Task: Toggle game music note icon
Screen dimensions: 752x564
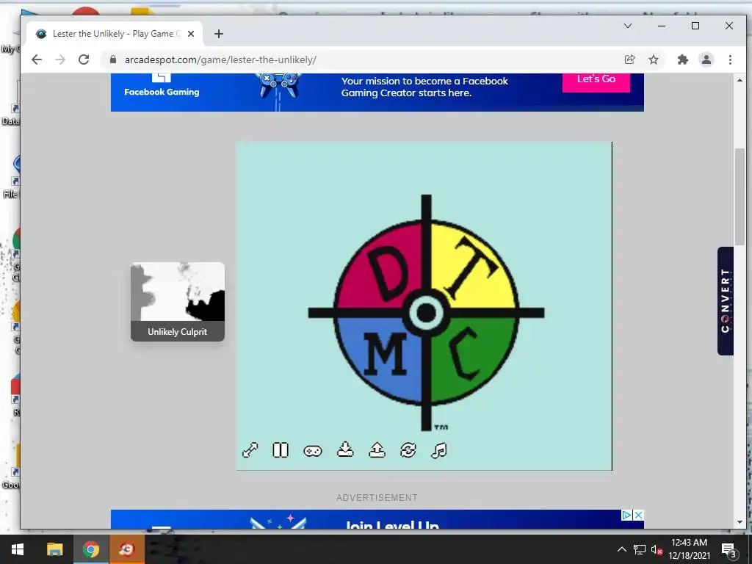Action: click(439, 450)
